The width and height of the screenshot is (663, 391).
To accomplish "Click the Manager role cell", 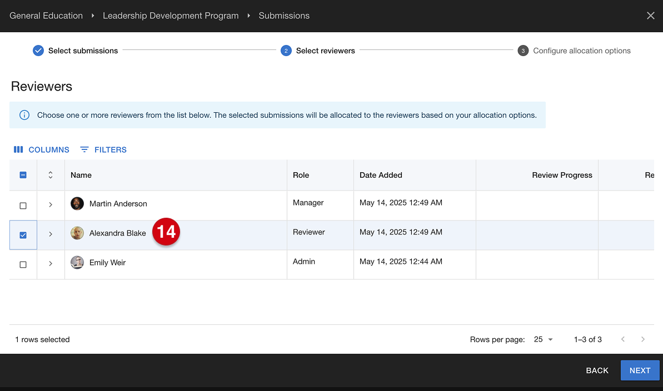I will pos(320,205).
